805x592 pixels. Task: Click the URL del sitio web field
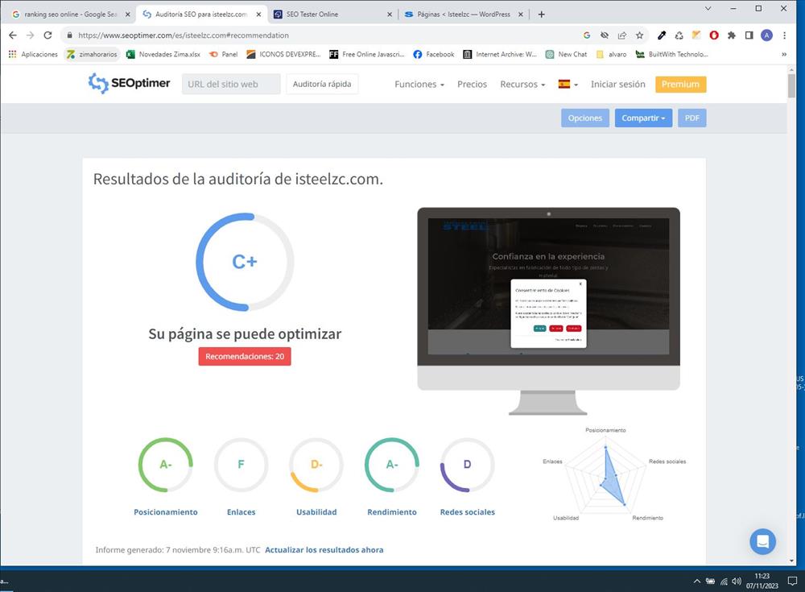click(231, 85)
